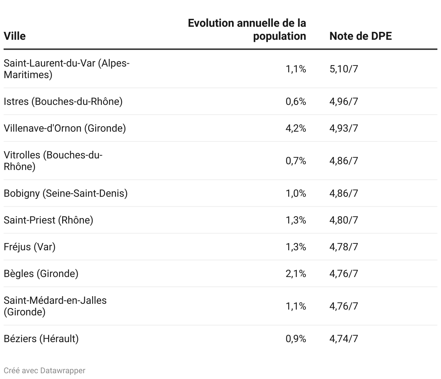Click the Saint-Médard-en-Jalles (Gironde) cell
Screen dimensions: 441x379
55,306
